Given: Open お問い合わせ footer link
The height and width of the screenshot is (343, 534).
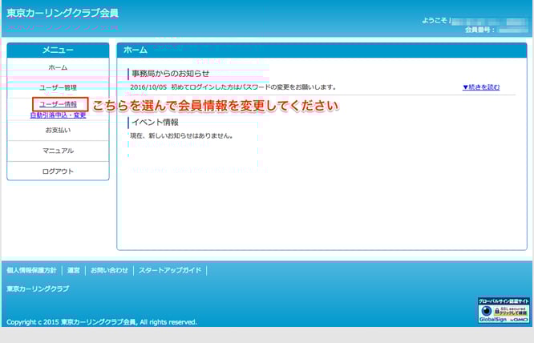Looking at the screenshot, I should click(x=109, y=270).
